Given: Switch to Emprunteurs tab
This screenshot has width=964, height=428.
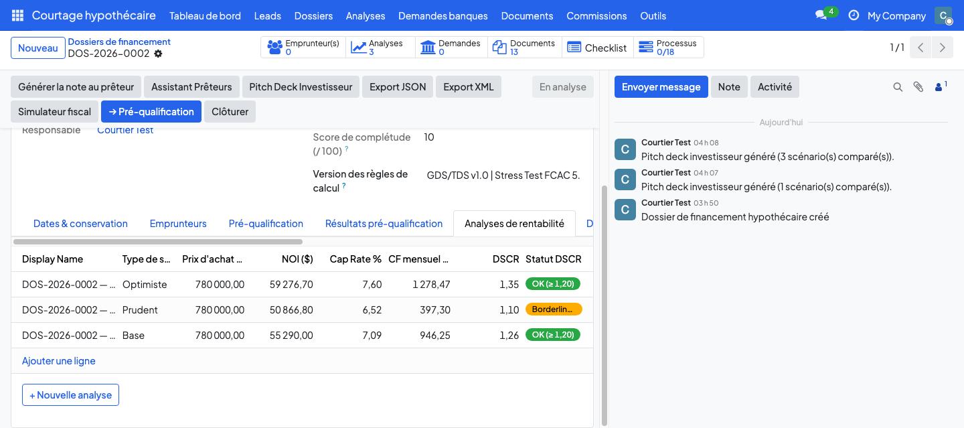Looking at the screenshot, I should coord(178,224).
